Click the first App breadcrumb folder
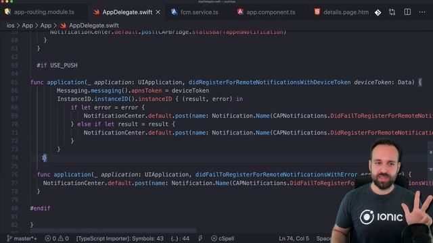 click(x=27, y=26)
